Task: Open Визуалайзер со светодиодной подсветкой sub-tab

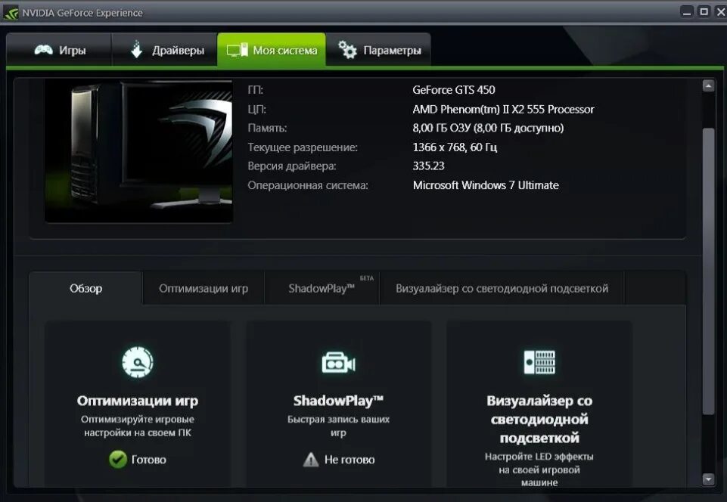Action: pos(502,288)
